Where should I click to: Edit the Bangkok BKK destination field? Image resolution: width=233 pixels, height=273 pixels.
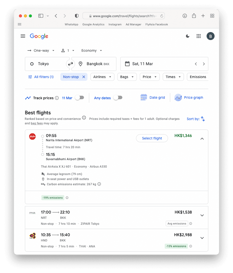(x=94, y=64)
